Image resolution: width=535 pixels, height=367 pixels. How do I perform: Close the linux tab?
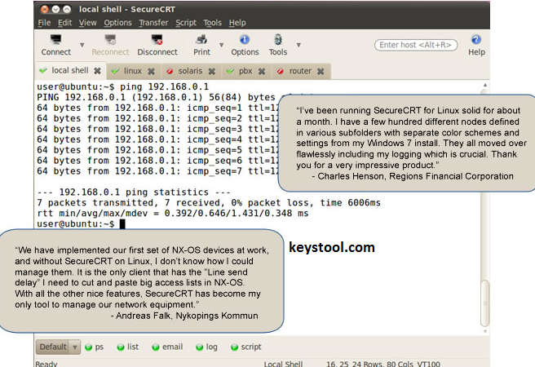151,71
